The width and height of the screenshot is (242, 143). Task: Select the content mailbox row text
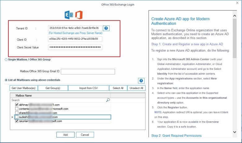43,109
